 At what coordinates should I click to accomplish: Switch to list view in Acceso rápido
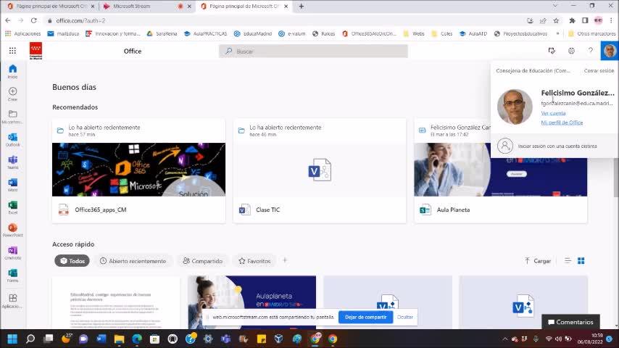coord(568,261)
